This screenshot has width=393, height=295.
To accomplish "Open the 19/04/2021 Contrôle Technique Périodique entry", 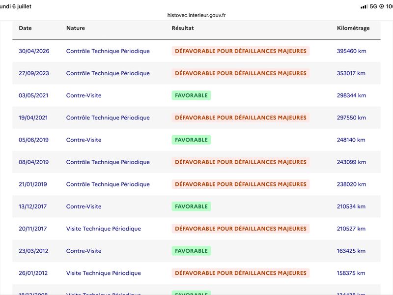I will point(108,118).
